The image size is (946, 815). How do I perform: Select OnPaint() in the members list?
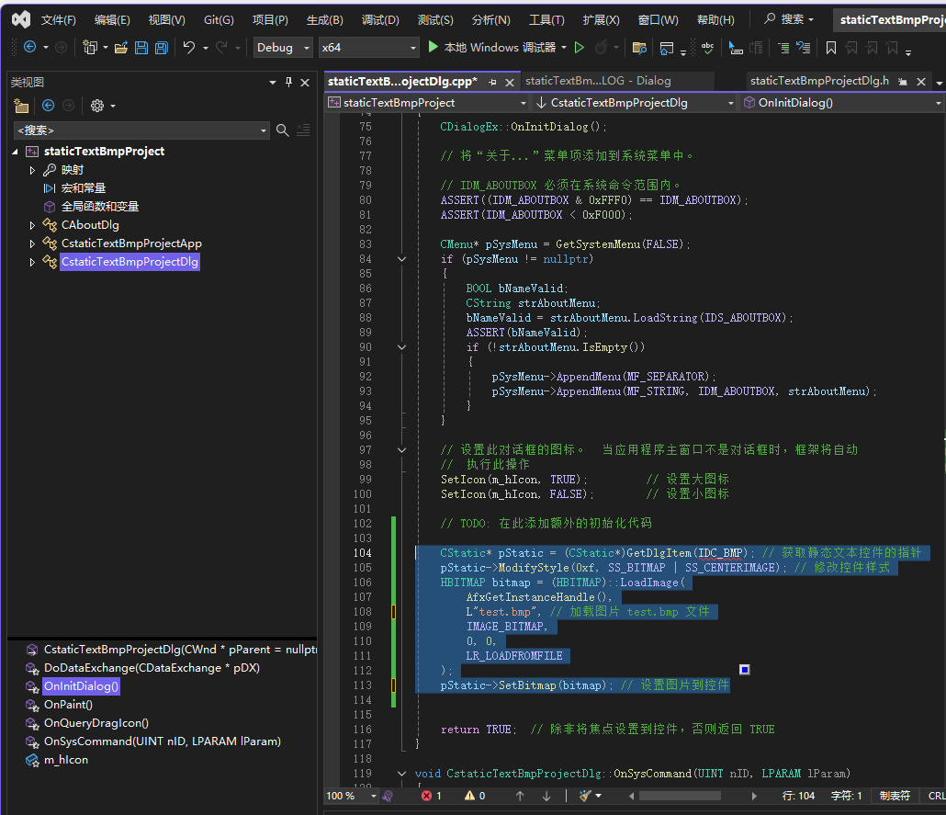[x=68, y=705]
